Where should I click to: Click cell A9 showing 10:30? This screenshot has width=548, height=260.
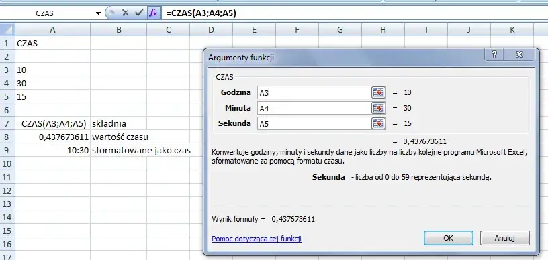[x=53, y=150]
